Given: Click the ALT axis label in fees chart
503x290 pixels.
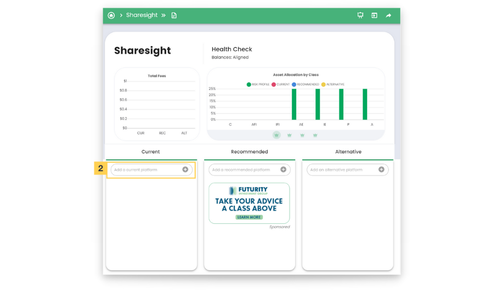Looking at the screenshot, I should click(x=184, y=133).
